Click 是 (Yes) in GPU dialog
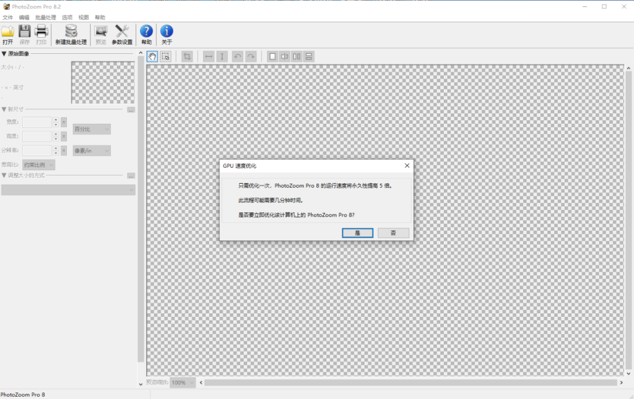This screenshot has width=634, height=399. pyautogui.click(x=358, y=233)
